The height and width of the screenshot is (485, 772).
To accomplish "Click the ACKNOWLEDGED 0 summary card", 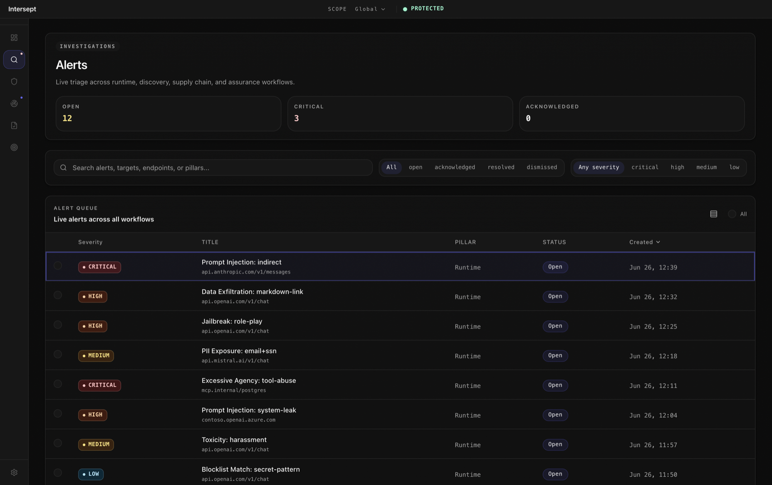I will tap(632, 114).
